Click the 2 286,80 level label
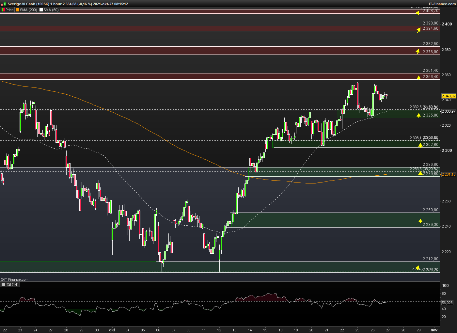This screenshot has width=457, height=333. pyautogui.click(x=431, y=165)
